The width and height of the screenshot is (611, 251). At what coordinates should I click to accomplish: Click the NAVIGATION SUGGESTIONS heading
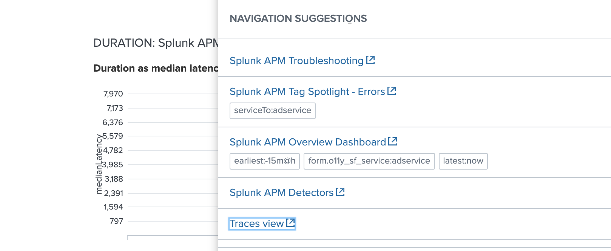pos(298,18)
